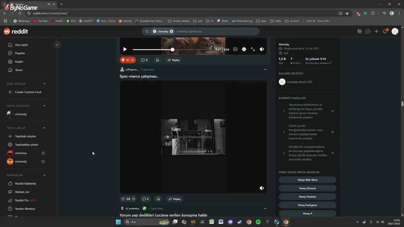Image resolution: width=404 pixels, height=227 pixels.
Task: Open Reddit ads icon in header
Action: (x=359, y=31)
